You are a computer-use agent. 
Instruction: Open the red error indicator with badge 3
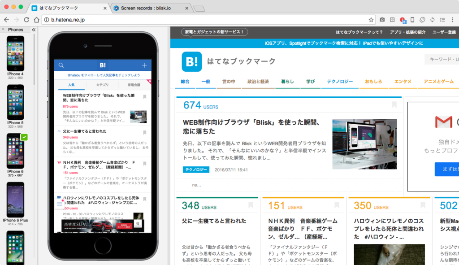(x=403, y=20)
